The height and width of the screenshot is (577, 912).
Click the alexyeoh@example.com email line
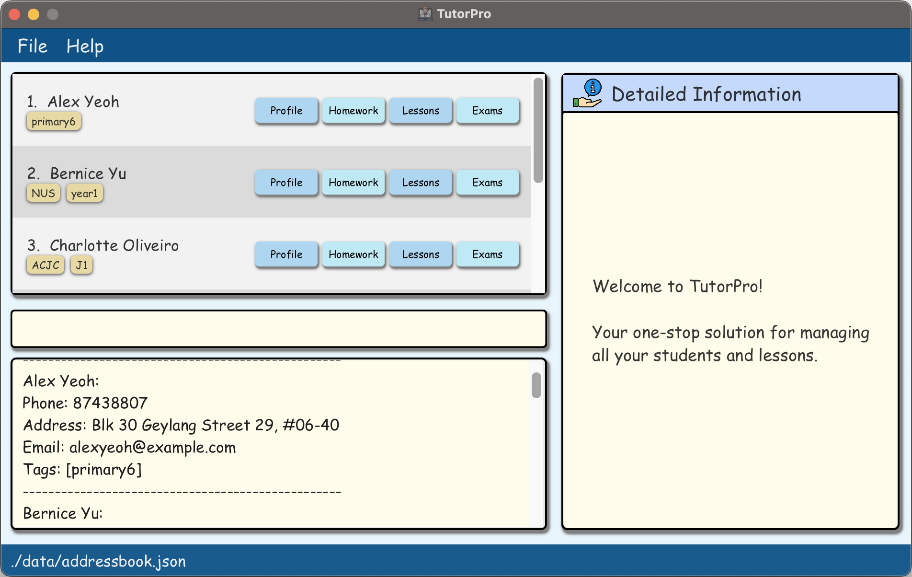click(x=129, y=447)
